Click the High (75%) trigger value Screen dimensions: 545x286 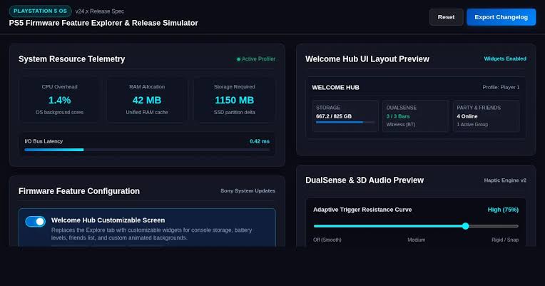(x=503, y=210)
